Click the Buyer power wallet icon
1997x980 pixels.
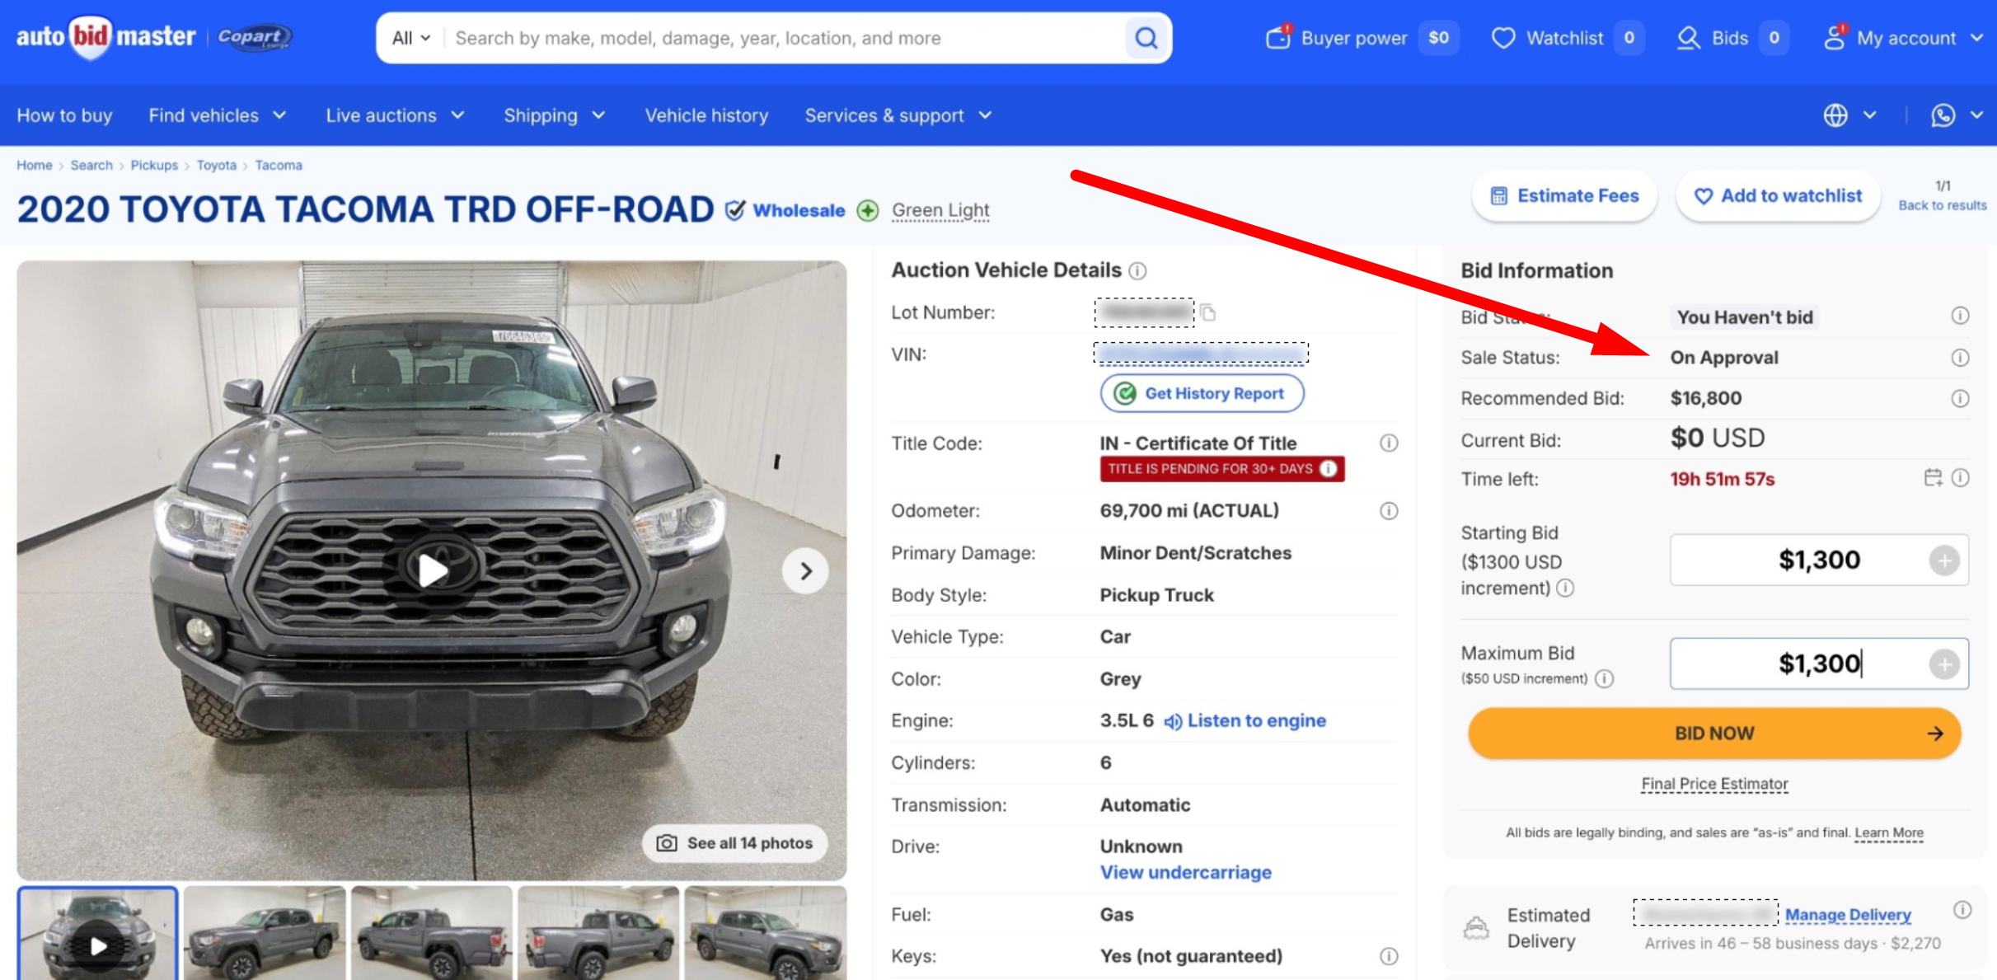1277,38
